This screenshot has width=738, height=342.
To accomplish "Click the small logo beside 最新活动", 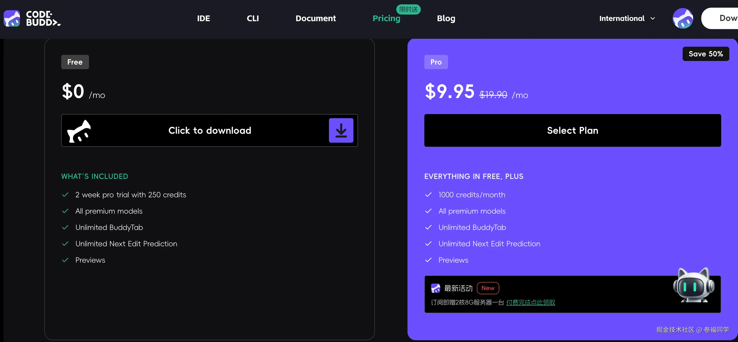I will (435, 288).
